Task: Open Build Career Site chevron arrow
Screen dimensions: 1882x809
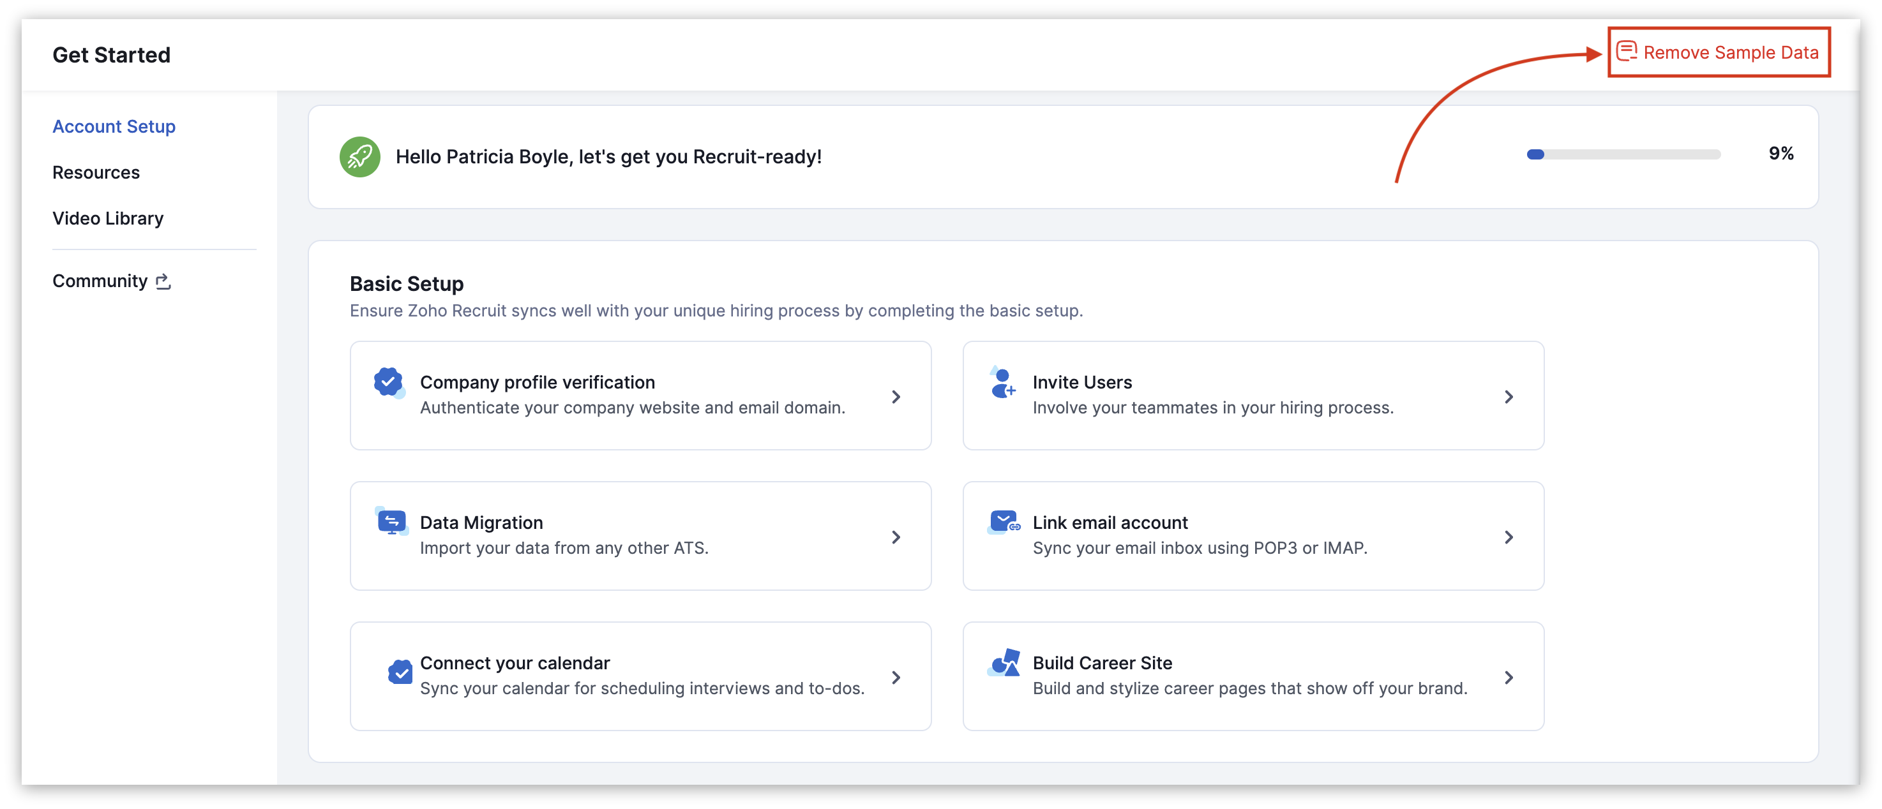Action: click(1509, 678)
